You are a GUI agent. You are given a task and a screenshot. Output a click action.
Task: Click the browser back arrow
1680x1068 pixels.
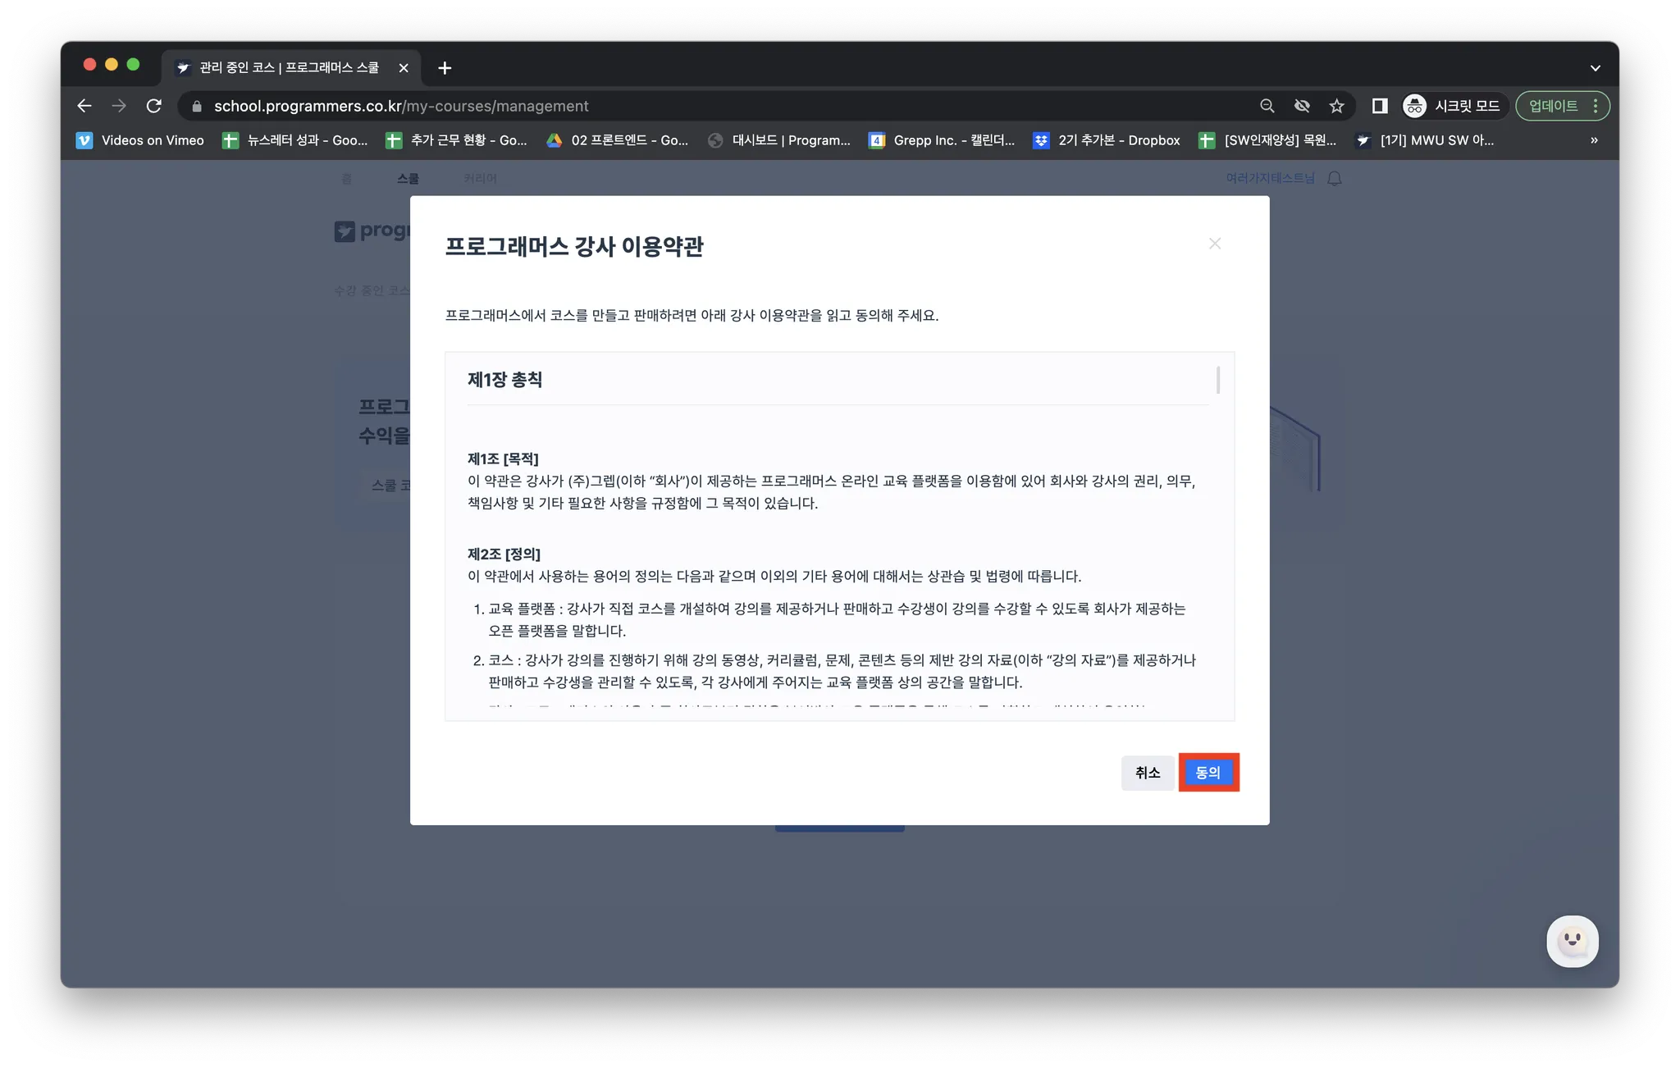(84, 106)
